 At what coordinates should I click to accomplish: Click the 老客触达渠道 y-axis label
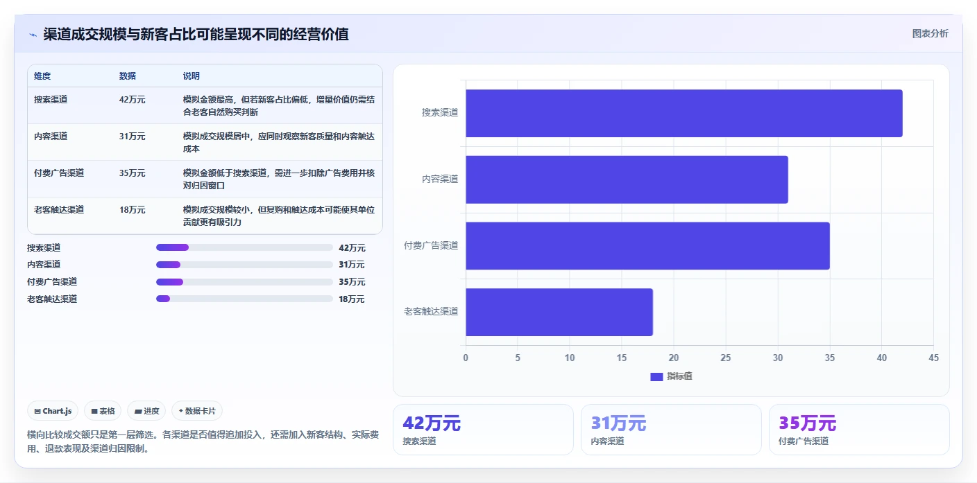pos(431,311)
